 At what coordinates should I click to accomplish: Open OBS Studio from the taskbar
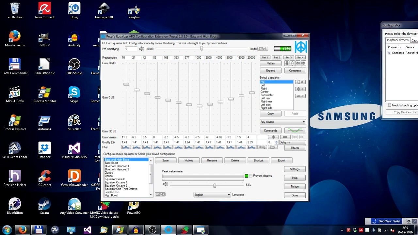pyautogui.click(x=152, y=230)
